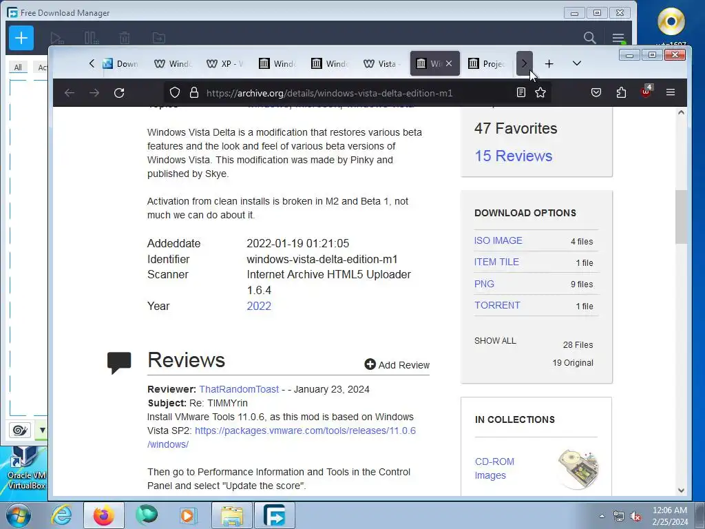Viewport: 705px width, 529px height.
Task: Open ITEM TILE download option
Action: point(496,262)
